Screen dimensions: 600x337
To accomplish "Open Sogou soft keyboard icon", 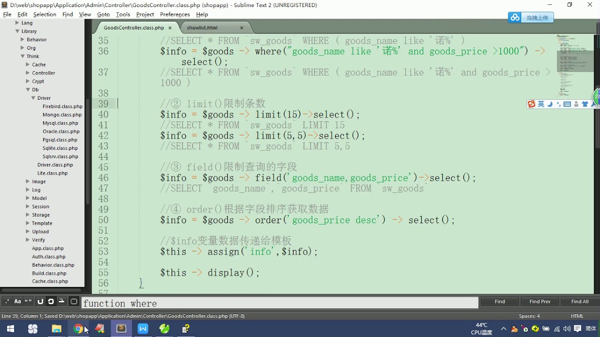I will pos(567,104).
